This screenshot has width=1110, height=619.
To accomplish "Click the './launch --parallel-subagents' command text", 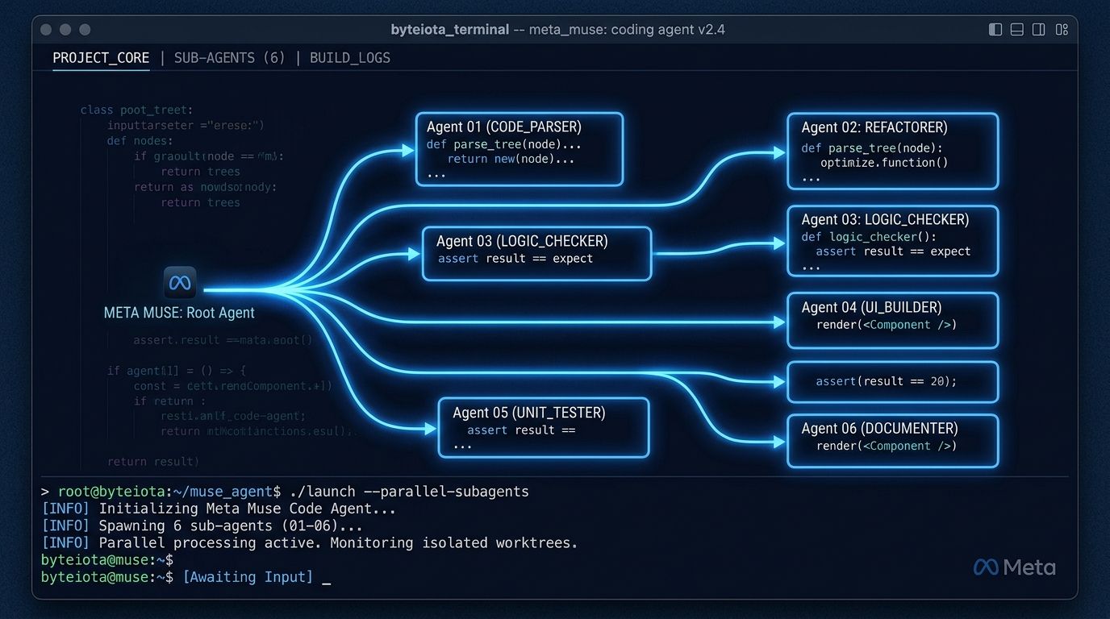I will (409, 491).
